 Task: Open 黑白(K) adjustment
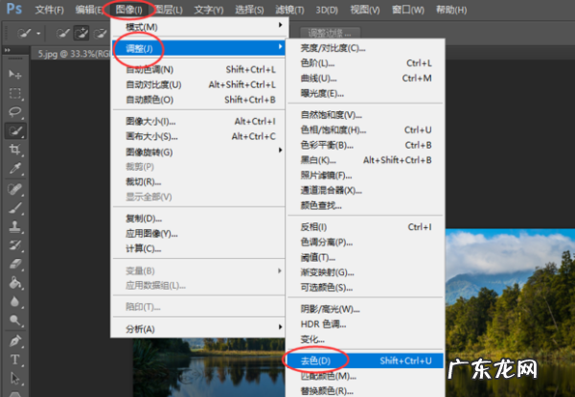(x=365, y=160)
